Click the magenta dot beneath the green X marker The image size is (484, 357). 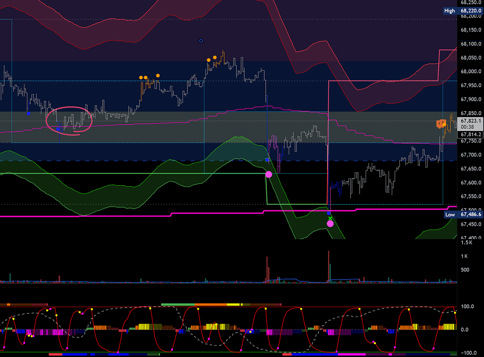pos(330,224)
